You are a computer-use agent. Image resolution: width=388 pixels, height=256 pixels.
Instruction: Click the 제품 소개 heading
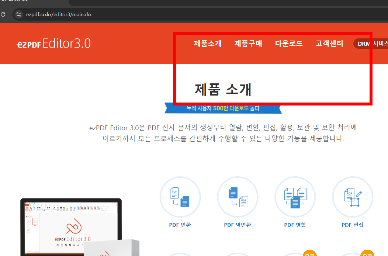223,89
